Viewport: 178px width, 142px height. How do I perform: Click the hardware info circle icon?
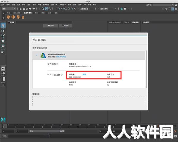(58, 64)
